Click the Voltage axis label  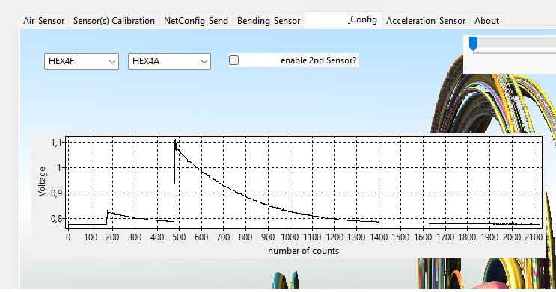42,181
